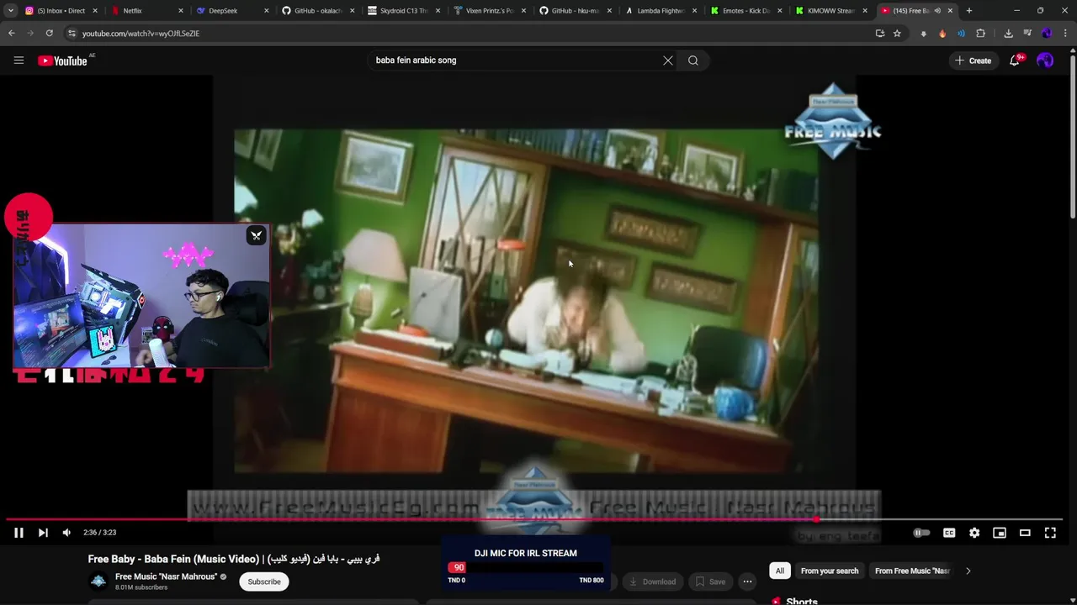
Task: Select the From Free Music "Nasr chip
Action: pos(912,571)
